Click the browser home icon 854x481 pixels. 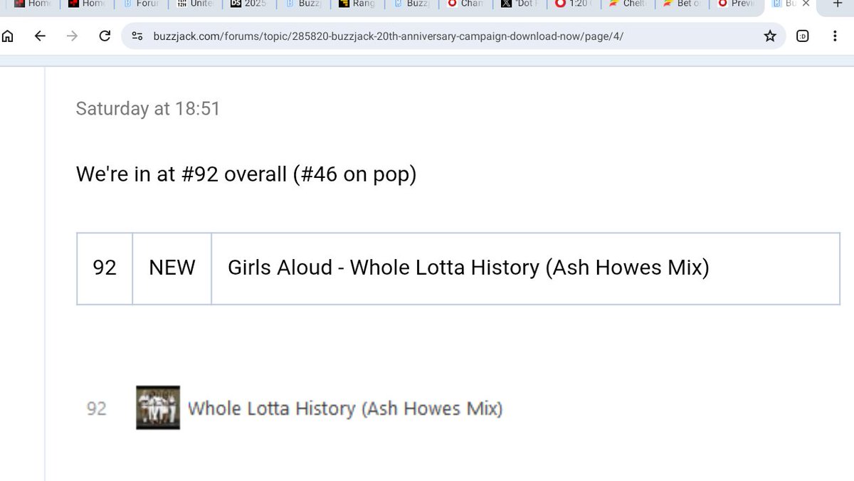[x=8, y=36]
